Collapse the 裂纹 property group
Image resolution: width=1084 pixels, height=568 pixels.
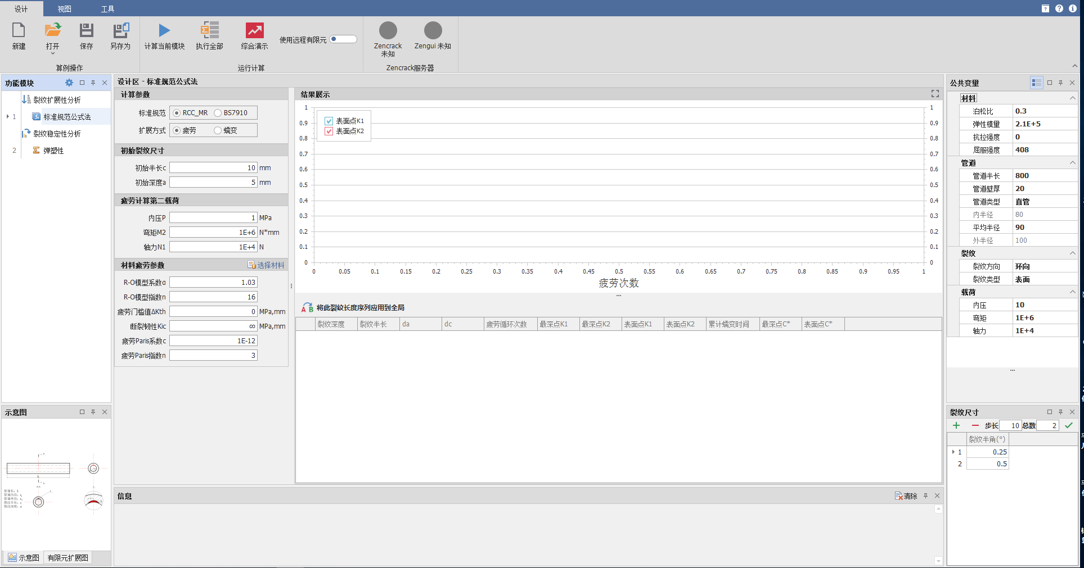1073,253
